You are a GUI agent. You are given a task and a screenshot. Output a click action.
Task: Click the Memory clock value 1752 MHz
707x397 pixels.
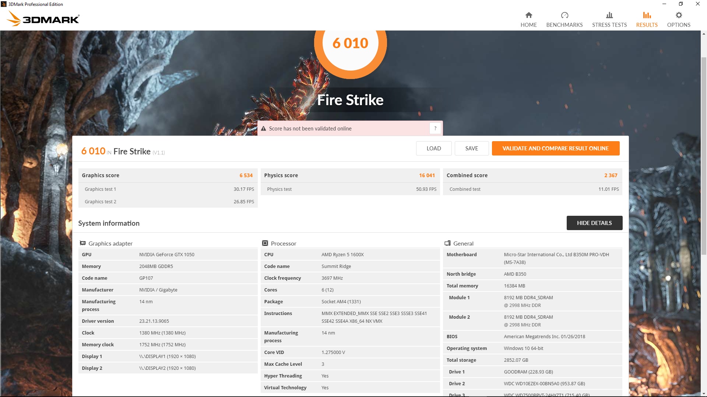(x=162, y=345)
